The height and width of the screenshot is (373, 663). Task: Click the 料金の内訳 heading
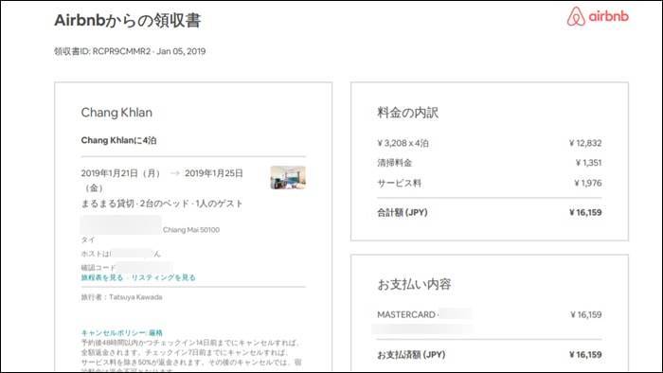coord(407,113)
